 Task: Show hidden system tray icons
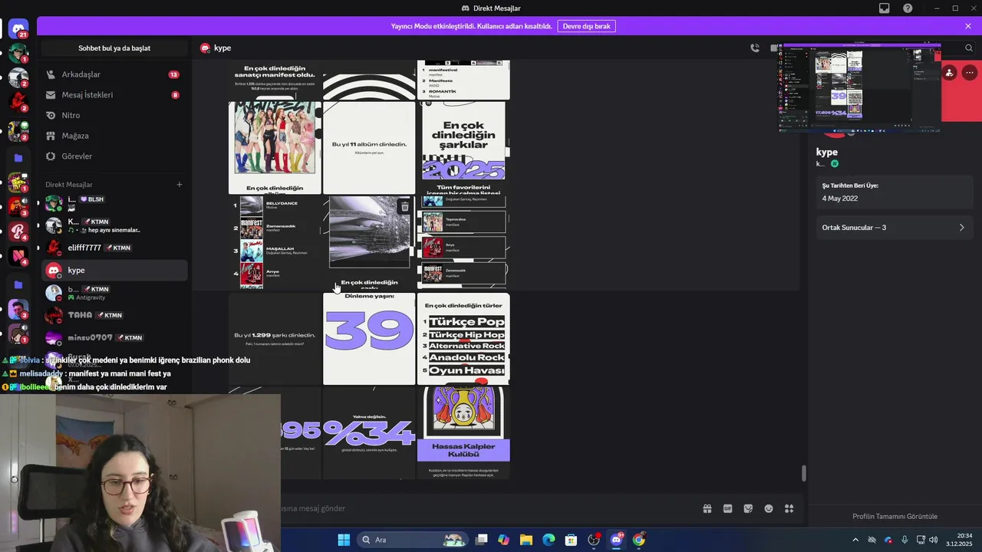(855, 540)
